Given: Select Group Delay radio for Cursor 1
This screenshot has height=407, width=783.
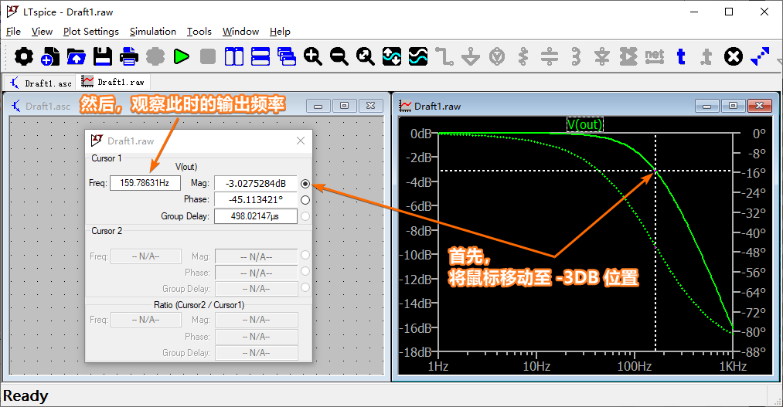Looking at the screenshot, I should click(x=305, y=216).
